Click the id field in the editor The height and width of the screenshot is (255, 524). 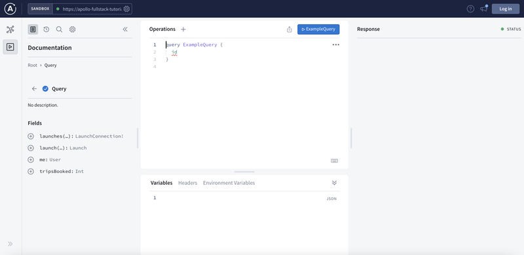pos(174,52)
